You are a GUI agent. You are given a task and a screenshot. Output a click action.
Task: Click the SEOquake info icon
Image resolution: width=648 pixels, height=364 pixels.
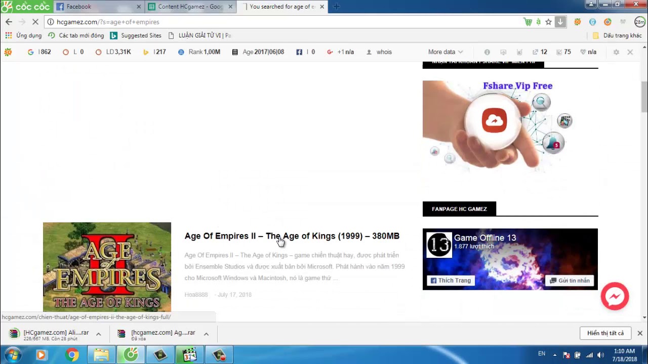(x=487, y=52)
